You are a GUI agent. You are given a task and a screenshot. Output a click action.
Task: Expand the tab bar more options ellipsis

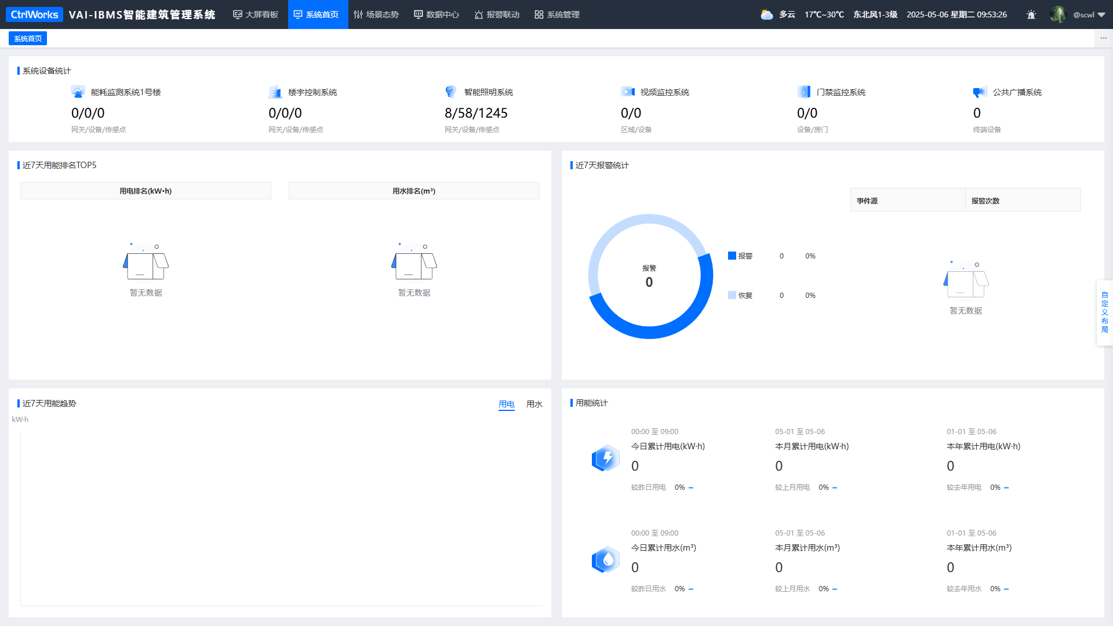(1104, 38)
